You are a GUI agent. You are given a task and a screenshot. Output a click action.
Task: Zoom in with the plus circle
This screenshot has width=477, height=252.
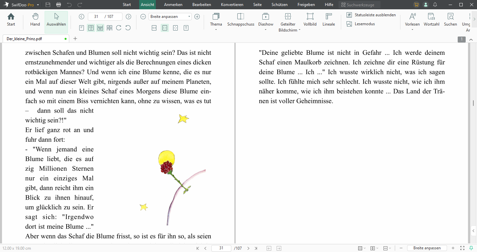coord(197,17)
